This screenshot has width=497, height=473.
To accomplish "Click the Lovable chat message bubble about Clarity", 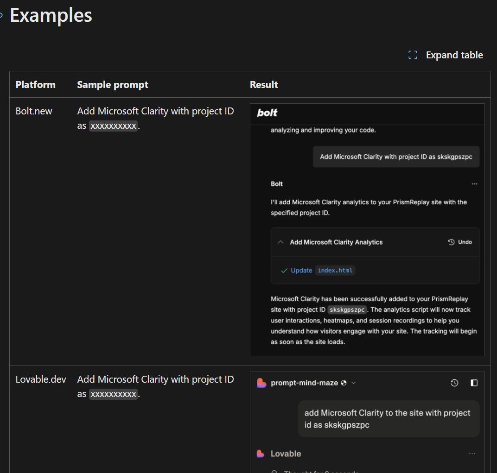I will pos(389,419).
